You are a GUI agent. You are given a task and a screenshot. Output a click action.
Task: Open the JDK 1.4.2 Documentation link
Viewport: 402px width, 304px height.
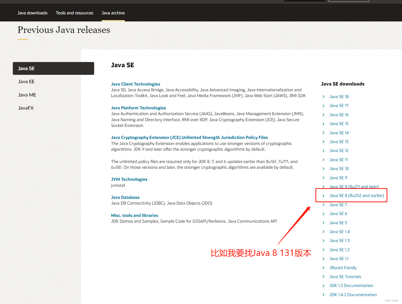pos(353,295)
